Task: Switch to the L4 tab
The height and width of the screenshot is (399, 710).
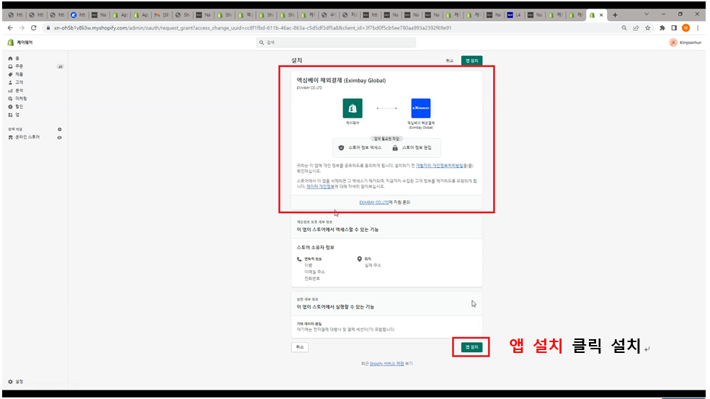Action: pyautogui.click(x=515, y=15)
